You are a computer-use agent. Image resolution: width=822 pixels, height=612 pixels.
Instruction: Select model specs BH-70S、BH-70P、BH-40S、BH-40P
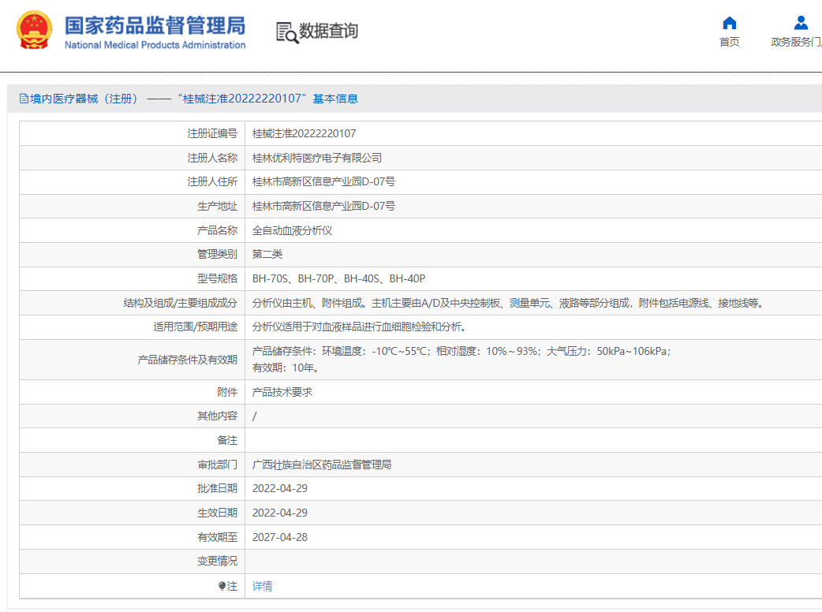click(x=338, y=278)
